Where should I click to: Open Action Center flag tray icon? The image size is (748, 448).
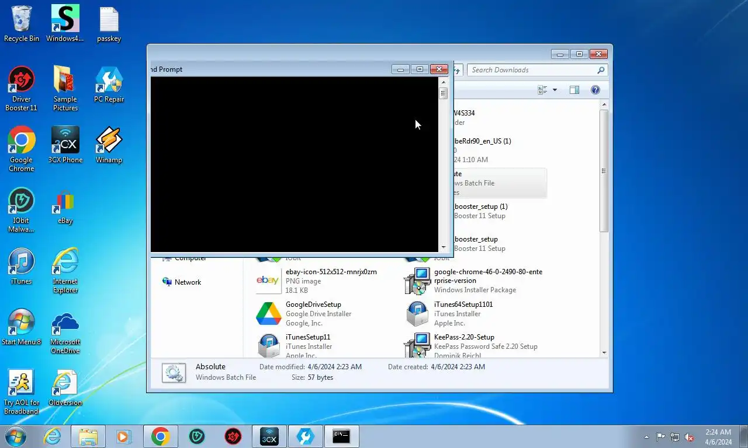[660, 437]
